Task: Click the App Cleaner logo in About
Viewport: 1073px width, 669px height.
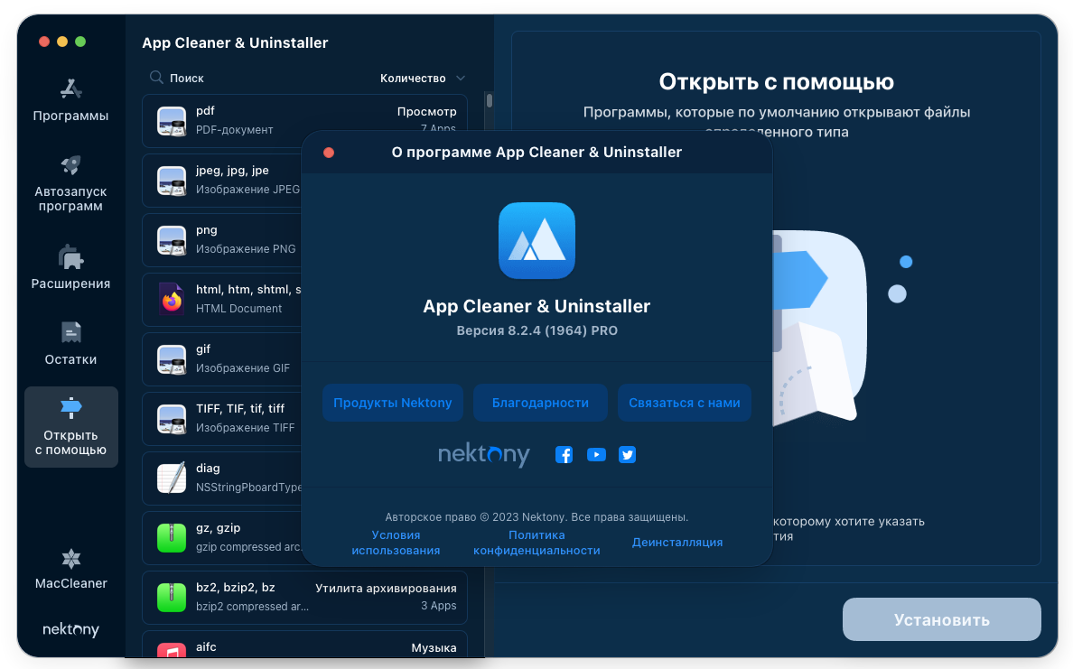Action: point(536,240)
